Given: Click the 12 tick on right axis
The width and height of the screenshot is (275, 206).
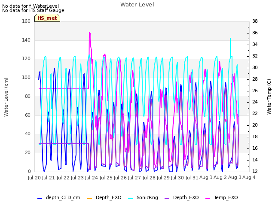Looking at the screenshot, I should click(x=255, y=171).
